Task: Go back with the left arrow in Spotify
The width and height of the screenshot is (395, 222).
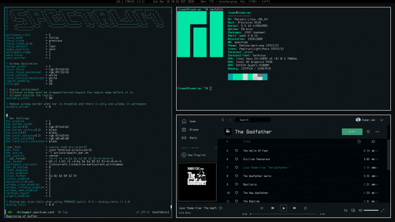Action: 223,120
